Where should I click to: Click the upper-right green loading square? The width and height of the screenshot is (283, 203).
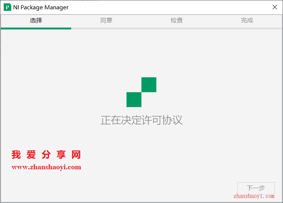tap(149, 84)
